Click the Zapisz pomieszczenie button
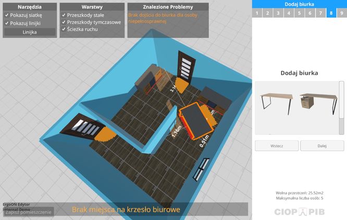The width and height of the screenshot is (347, 220). (x=27, y=212)
